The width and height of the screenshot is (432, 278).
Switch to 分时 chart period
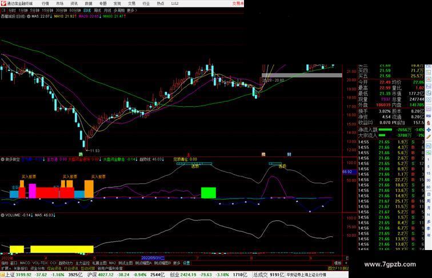point(12,10)
